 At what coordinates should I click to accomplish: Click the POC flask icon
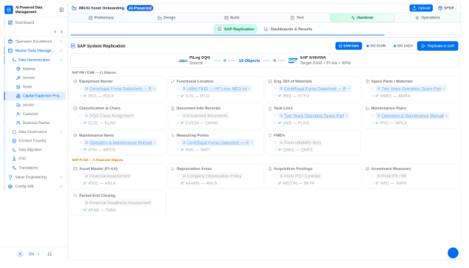coord(14,159)
